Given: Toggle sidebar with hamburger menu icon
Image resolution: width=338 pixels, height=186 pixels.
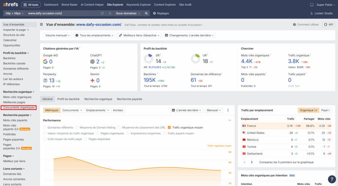Looking at the screenshot, I should click(x=41, y=24).
